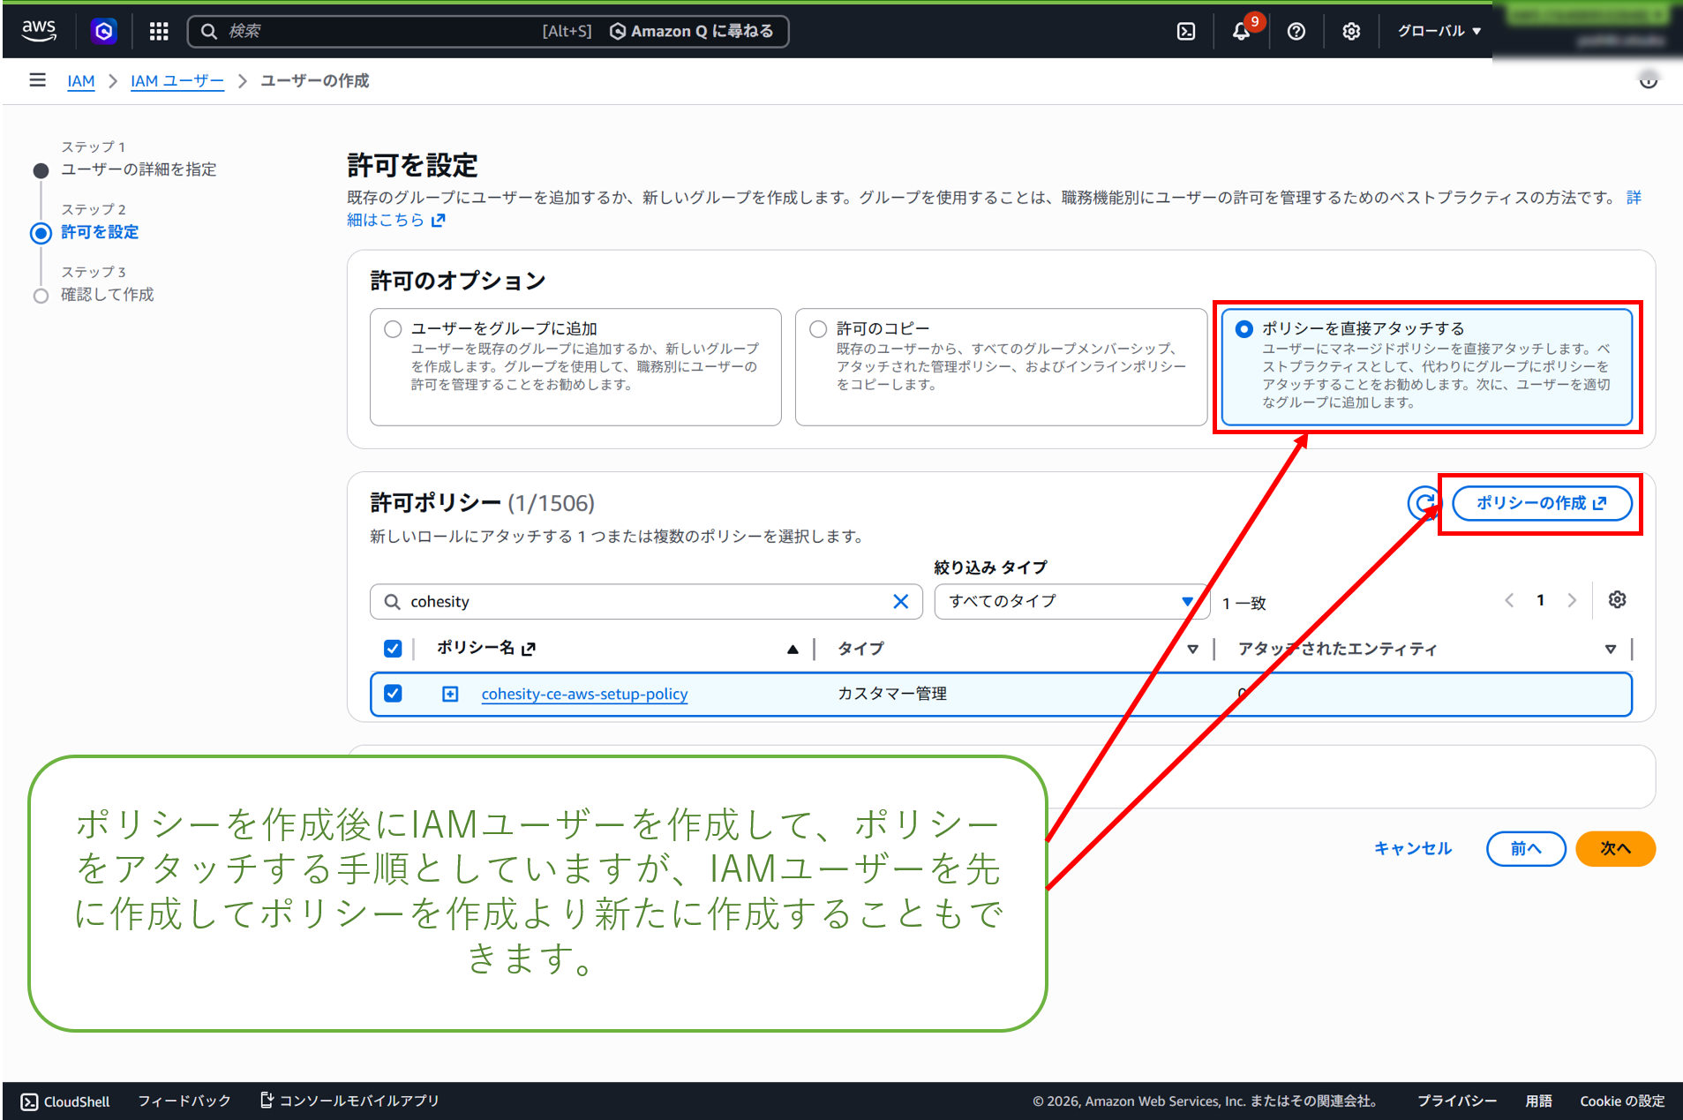Select 許可のコピー radio option
This screenshot has height=1120, width=1683.
coord(818,329)
